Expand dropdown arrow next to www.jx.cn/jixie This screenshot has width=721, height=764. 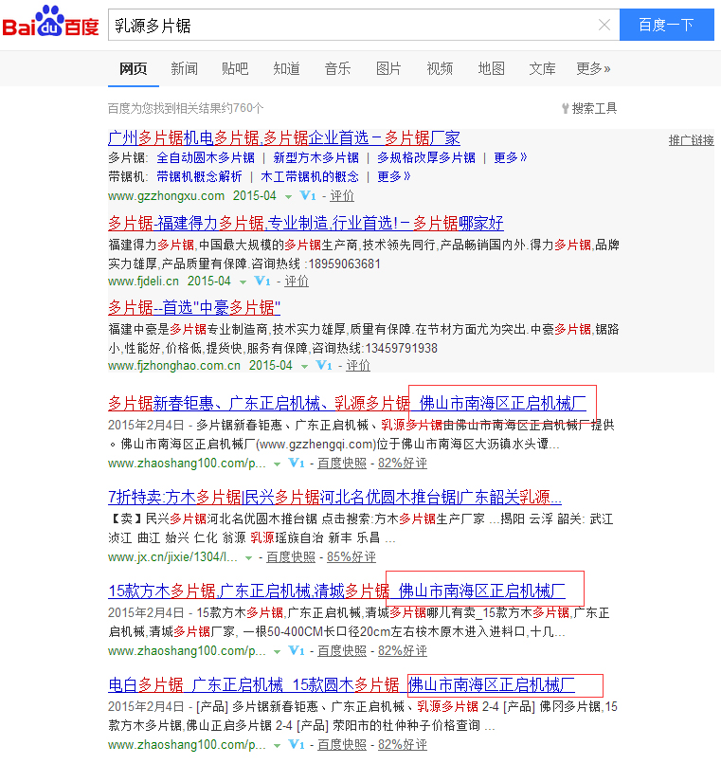pyautogui.click(x=248, y=558)
